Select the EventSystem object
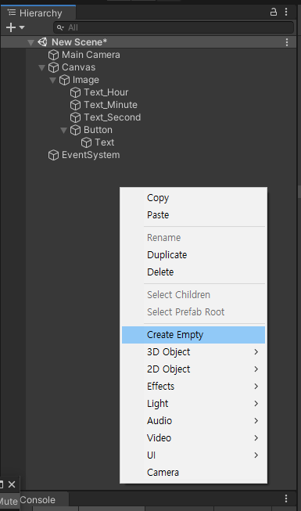301x511 pixels. 91,155
